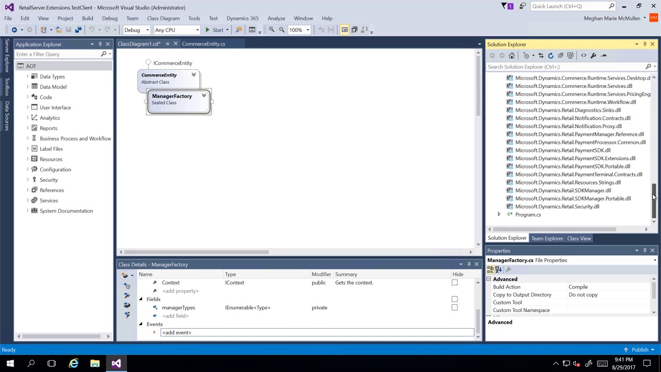Click Publish in the status bar
Screen dimensions: 661x372
[x=639, y=350]
